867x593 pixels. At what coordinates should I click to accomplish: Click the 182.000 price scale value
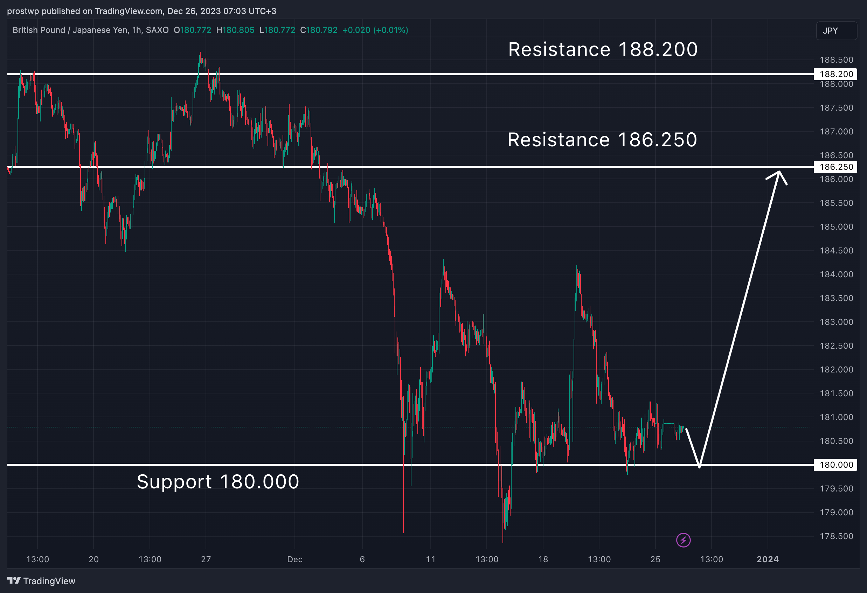tap(837, 370)
